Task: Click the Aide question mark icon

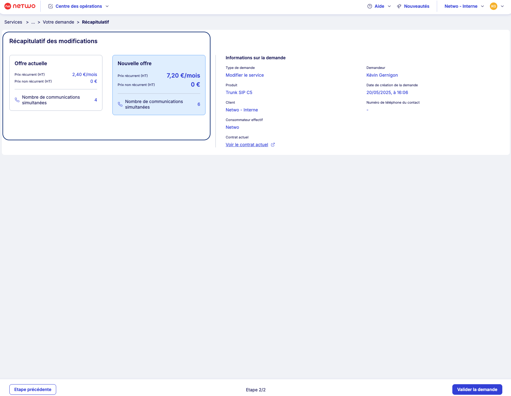Action: (370, 6)
